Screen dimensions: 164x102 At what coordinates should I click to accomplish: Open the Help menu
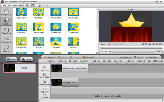tap(21, 6)
